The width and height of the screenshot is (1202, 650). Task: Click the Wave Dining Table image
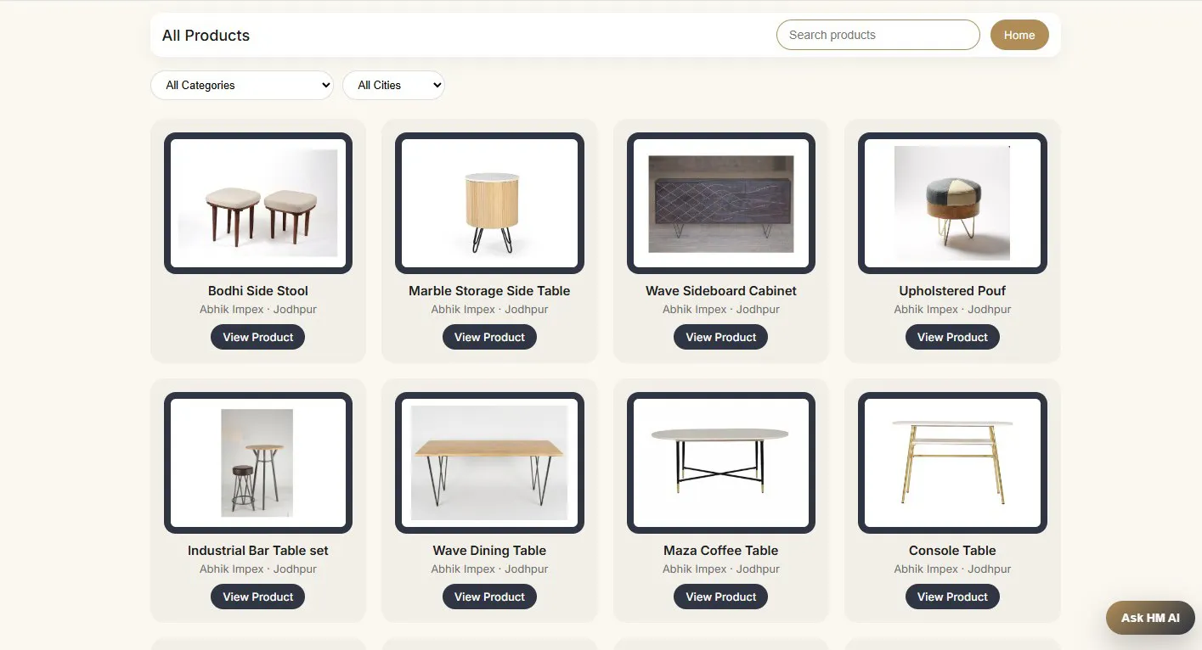[489, 462]
